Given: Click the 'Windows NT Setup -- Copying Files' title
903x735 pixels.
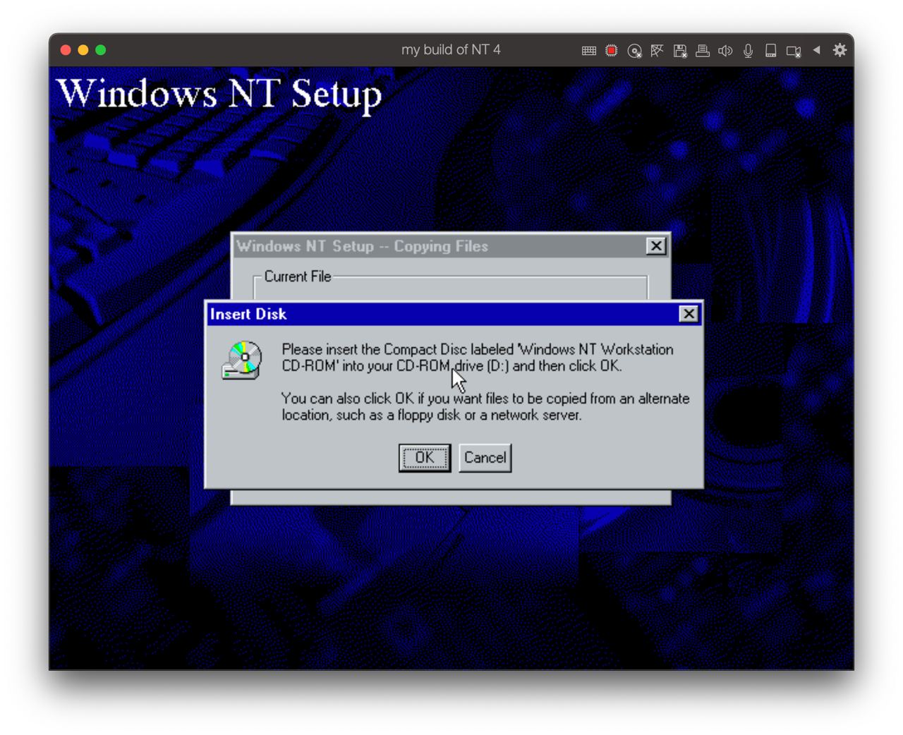Looking at the screenshot, I should (x=363, y=246).
